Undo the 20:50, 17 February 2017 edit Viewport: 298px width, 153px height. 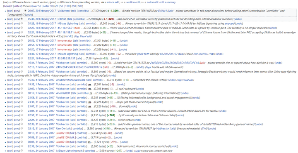click(x=124, y=49)
